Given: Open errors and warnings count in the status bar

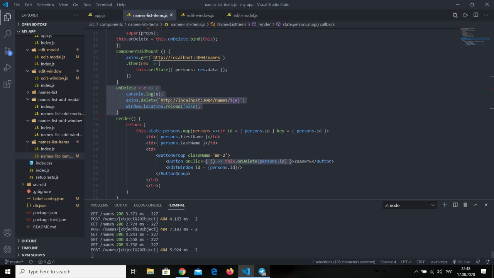Looking at the screenshot, I should click(x=46, y=262).
